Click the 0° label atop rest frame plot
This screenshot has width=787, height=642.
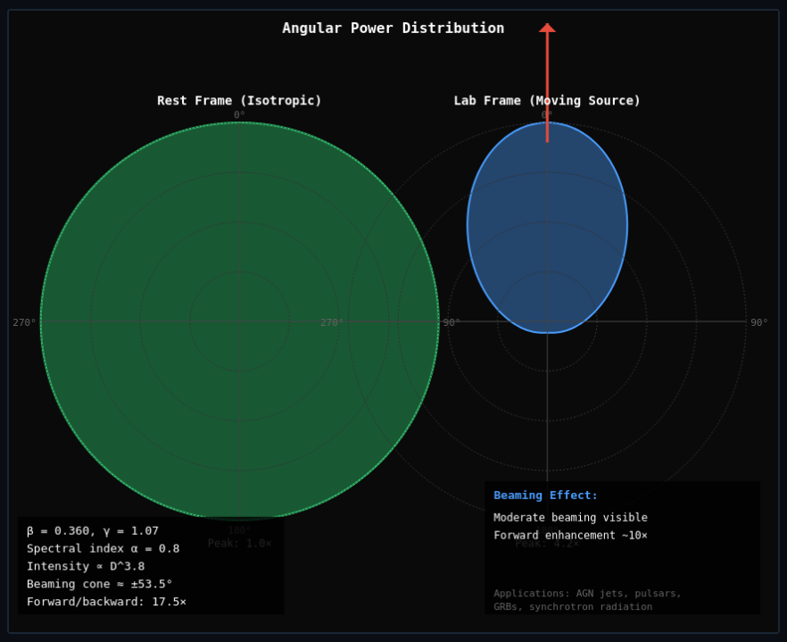point(239,115)
